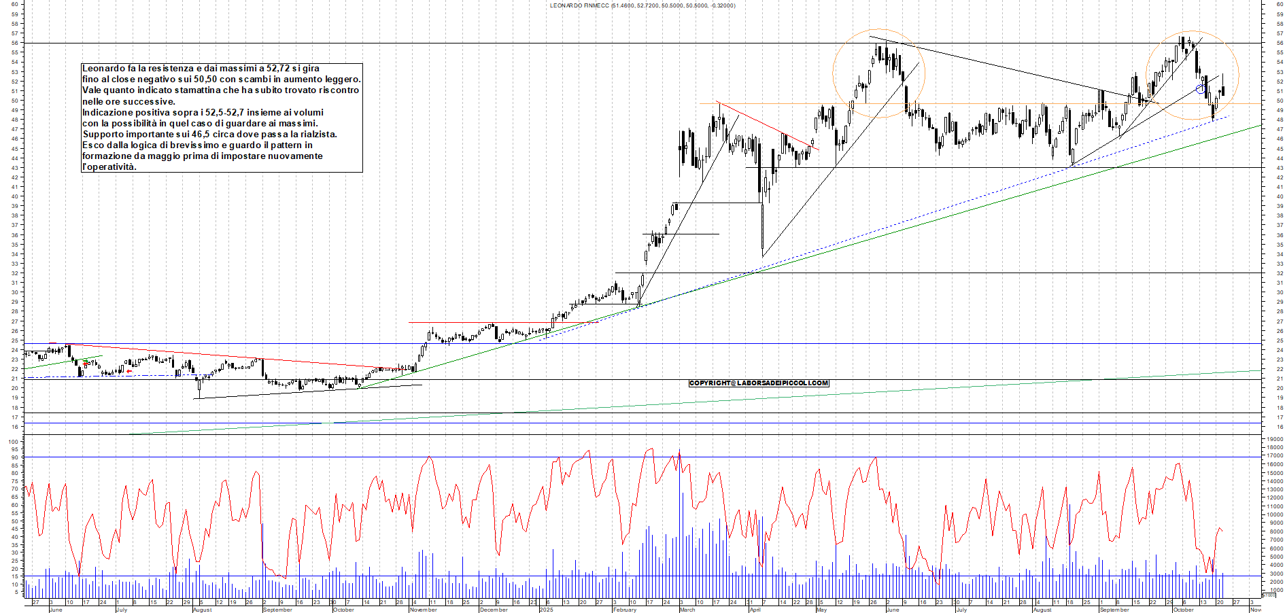Viewport: 1285px width, 613px height.
Task: Click the lone red arrow marker in July 2024
Action: [x=129, y=372]
